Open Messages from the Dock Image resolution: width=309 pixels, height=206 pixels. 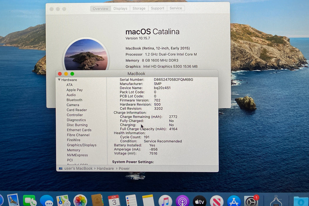pyautogui.click(x=47, y=201)
